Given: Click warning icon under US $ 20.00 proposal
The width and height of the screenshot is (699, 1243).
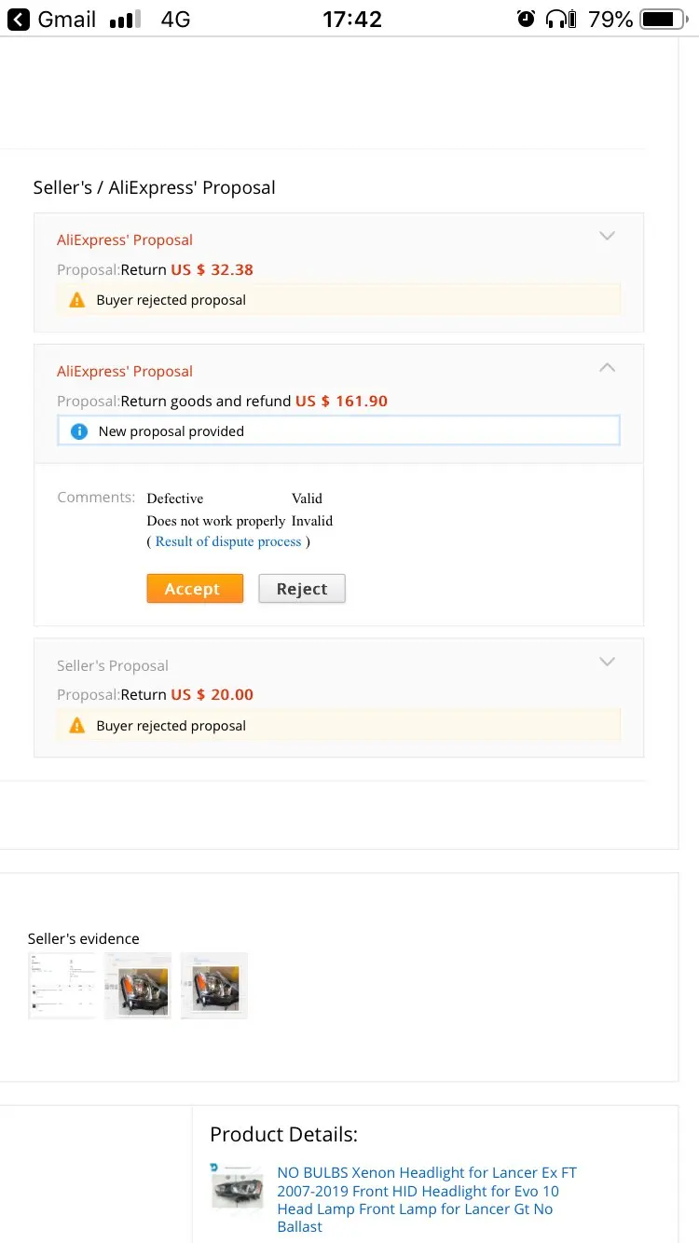Looking at the screenshot, I should 77,726.
